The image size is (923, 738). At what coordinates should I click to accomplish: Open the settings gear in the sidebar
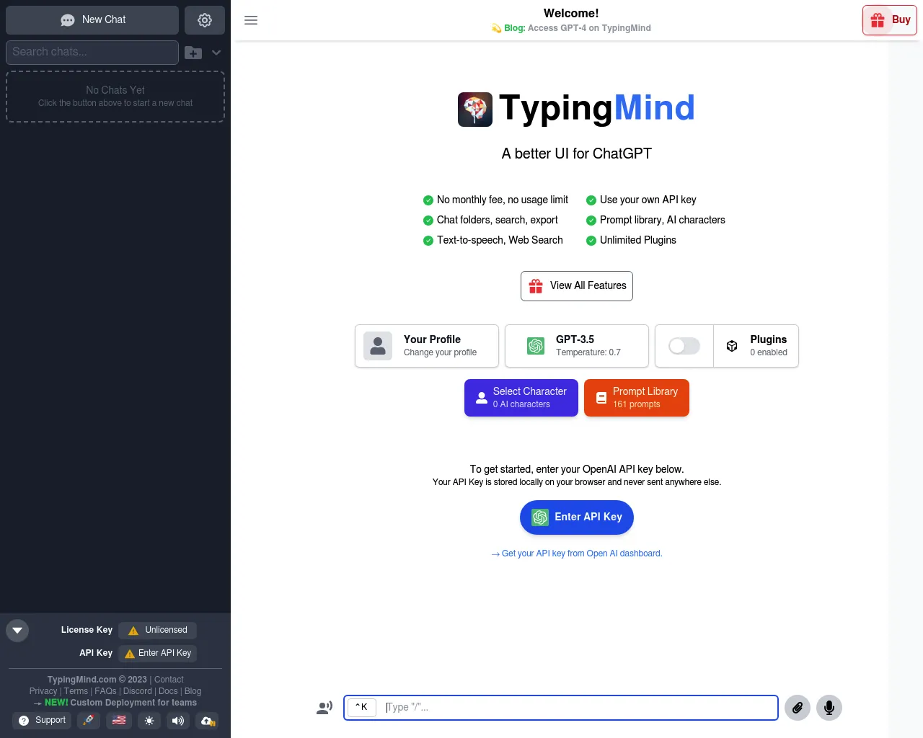tap(205, 19)
